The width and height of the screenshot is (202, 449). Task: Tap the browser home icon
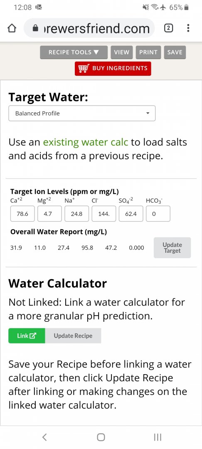point(12,28)
